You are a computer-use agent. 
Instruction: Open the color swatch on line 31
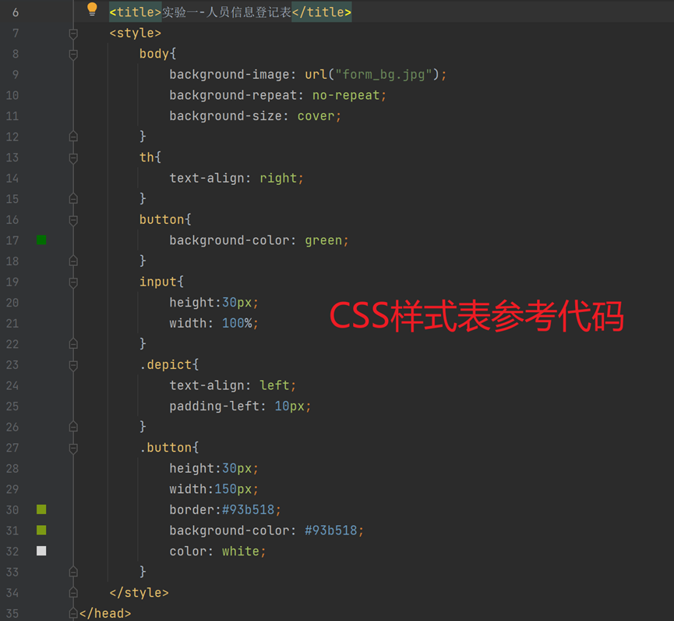pos(41,531)
